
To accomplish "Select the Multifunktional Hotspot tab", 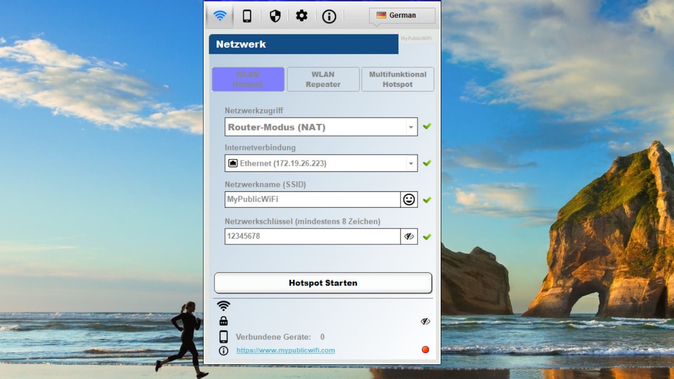I will (398, 79).
